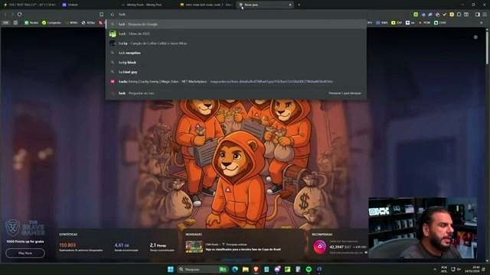Open the Windows Start button
490x275 pixels.
pos(170,270)
